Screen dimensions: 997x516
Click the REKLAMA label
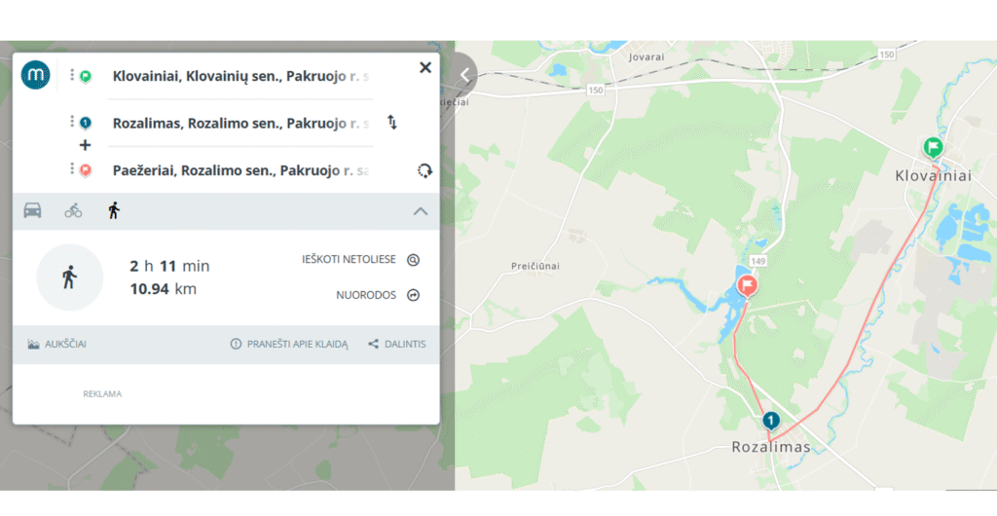tap(101, 394)
